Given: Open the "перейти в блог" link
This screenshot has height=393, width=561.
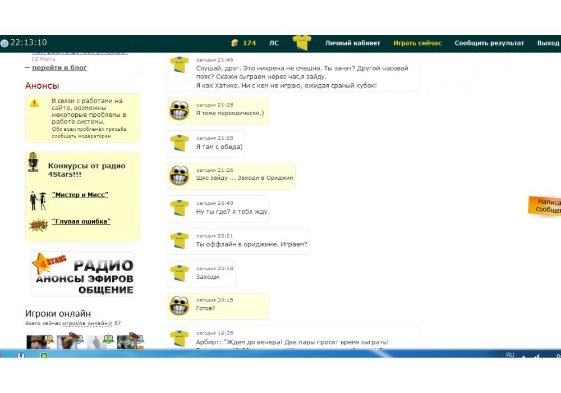Looking at the screenshot, I should (59, 68).
